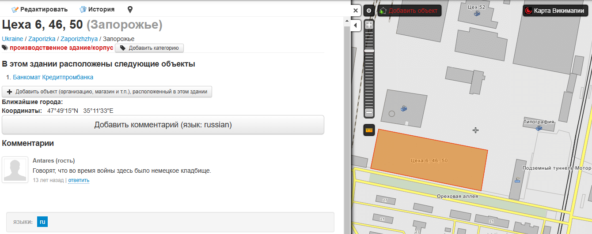Screen dimensions: 592x234
Task: Click building number 27 on map
Action: point(385,200)
